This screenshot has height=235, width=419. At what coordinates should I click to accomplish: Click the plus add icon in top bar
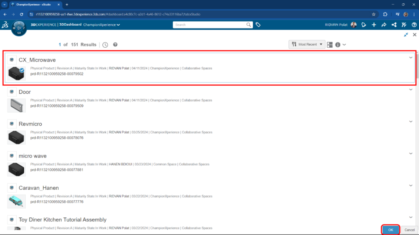pyautogui.click(x=374, y=25)
